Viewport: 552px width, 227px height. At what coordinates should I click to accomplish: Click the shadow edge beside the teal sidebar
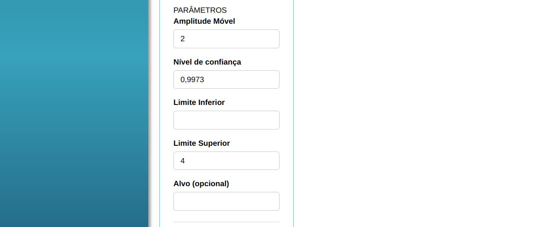[x=150, y=113]
